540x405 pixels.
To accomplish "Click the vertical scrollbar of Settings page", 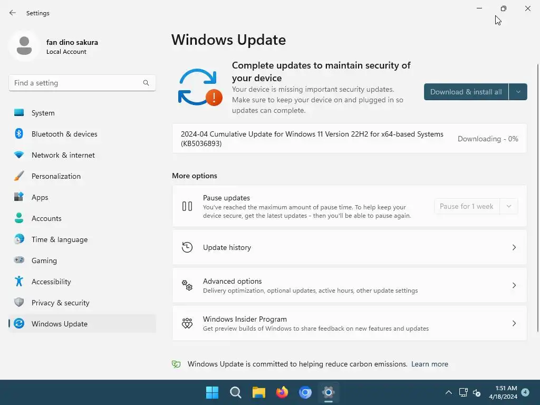I will coord(537,198).
